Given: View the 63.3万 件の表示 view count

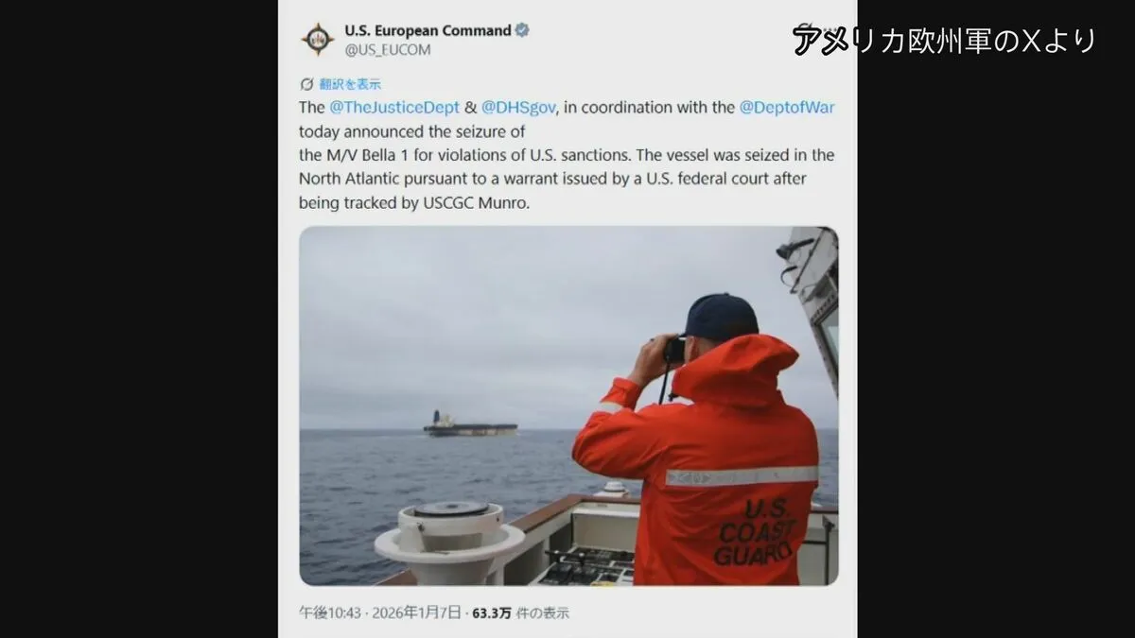Looking at the screenshot, I should tap(519, 612).
